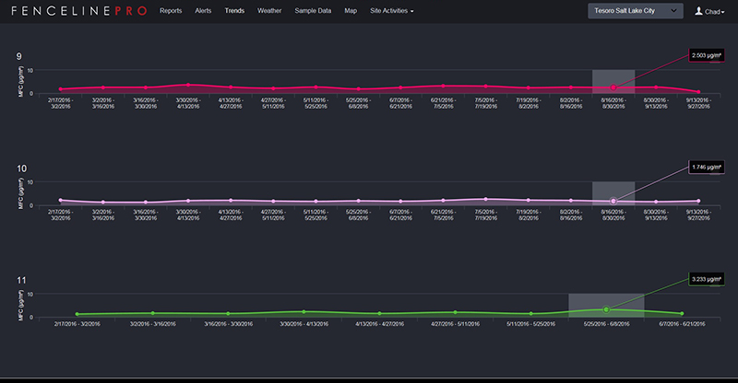
Task: Click chart 10 data point for 6/7/2016 - 6/21/2016
Action: [x=401, y=201]
